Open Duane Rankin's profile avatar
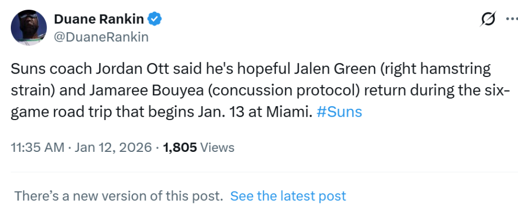Image resolution: width=518 pixels, height=217 pixels. [29, 27]
